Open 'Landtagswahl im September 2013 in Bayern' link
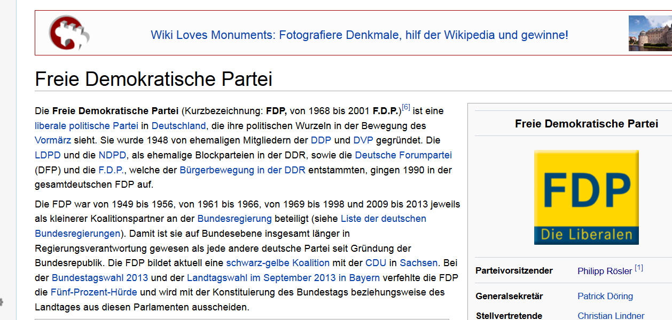The image size is (672, 320). (283, 278)
